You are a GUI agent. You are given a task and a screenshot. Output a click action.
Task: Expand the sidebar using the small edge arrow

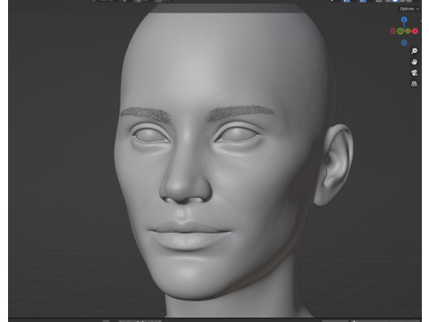tap(421, 21)
